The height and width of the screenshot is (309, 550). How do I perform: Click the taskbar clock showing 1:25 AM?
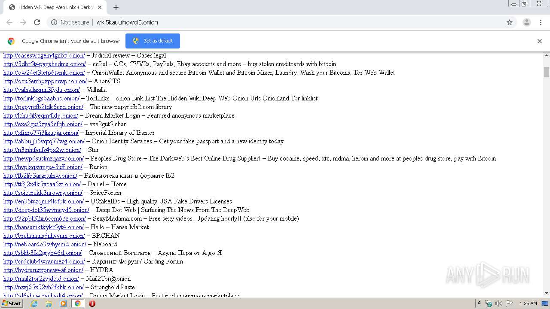point(528,303)
